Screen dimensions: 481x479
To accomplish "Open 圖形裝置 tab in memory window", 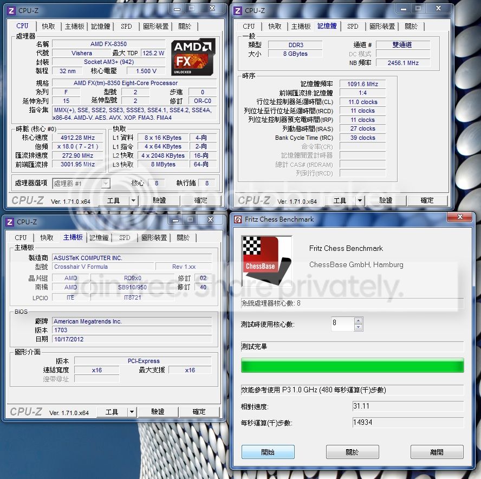I will click(382, 27).
